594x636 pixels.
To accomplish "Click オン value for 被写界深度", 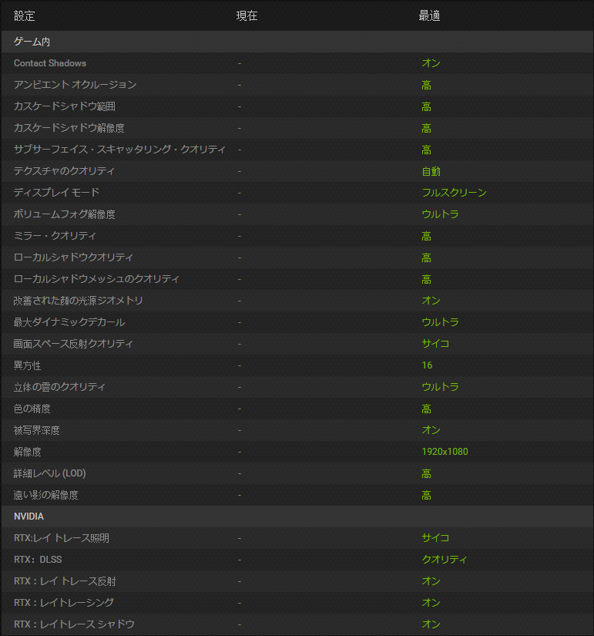I will point(431,430).
